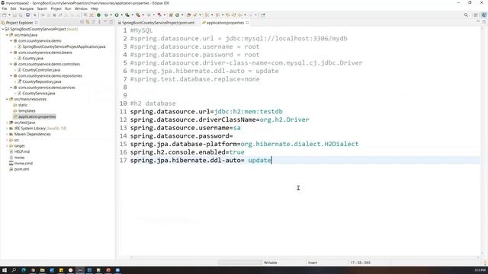Select Country.java in the tree
488x274 pixels.
click(x=33, y=58)
